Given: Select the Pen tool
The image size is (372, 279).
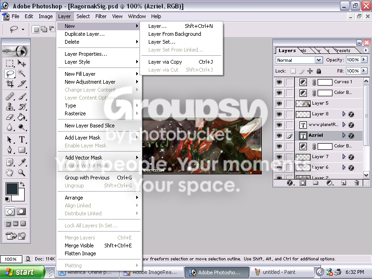Looking at the screenshot, I should coord(10,149).
